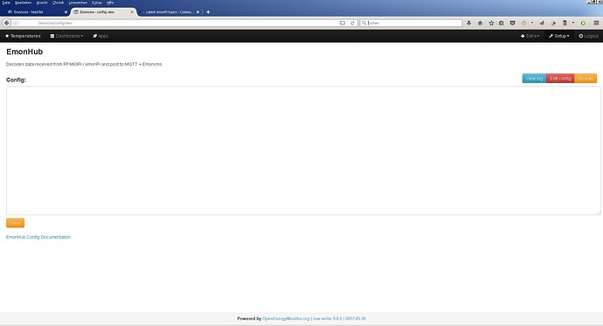Click the reader view icon in address bar
Image resolution: width=603 pixels, height=326 pixels.
[343, 23]
